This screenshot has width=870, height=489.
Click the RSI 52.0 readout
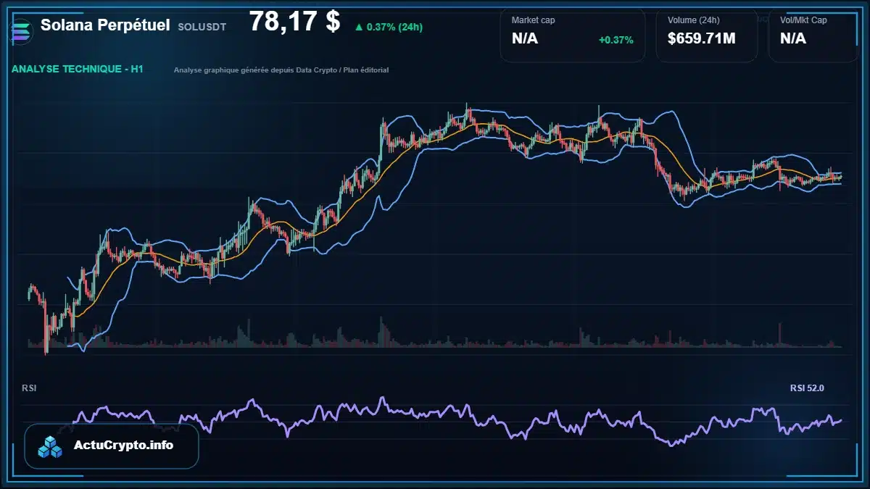coord(807,388)
